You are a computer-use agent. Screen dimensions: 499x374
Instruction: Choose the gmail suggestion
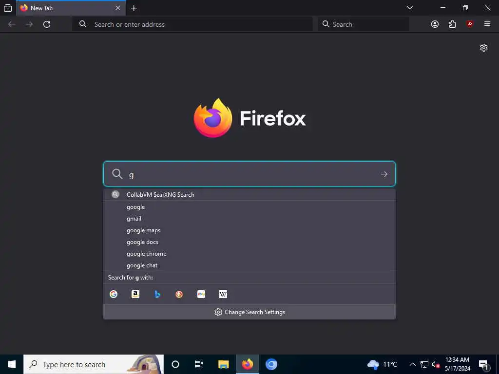click(x=249, y=219)
